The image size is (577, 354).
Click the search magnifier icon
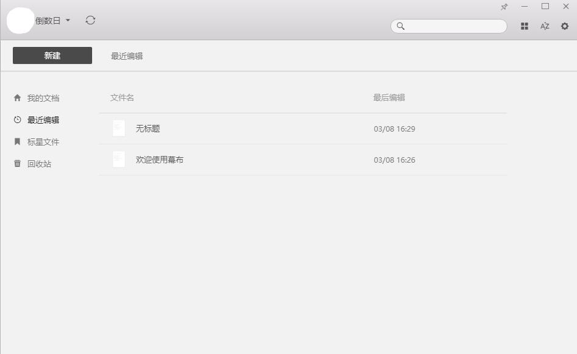click(400, 26)
